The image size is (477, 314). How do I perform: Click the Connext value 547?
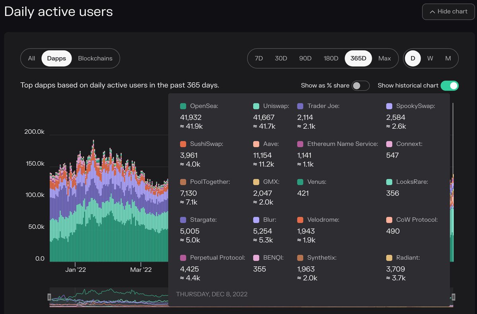[392, 155]
